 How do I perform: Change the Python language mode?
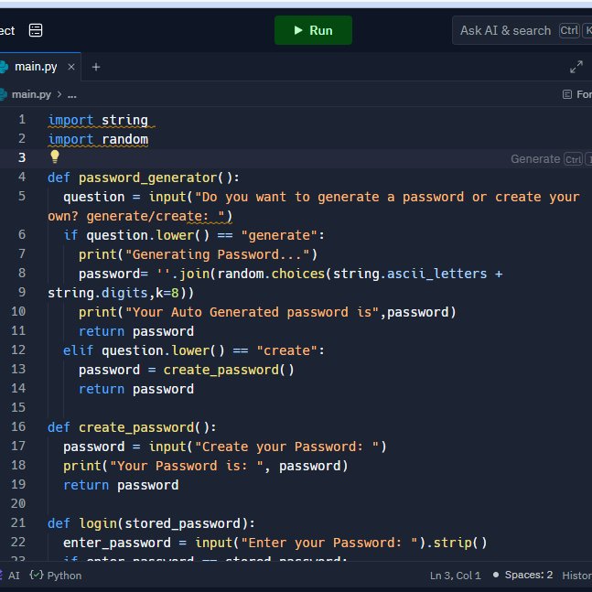64,576
